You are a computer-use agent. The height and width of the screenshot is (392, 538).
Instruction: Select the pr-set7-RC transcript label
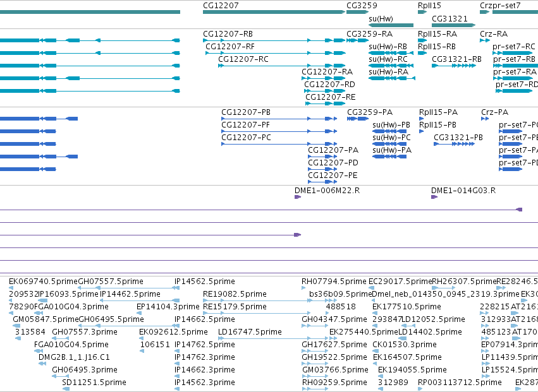click(514, 47)
